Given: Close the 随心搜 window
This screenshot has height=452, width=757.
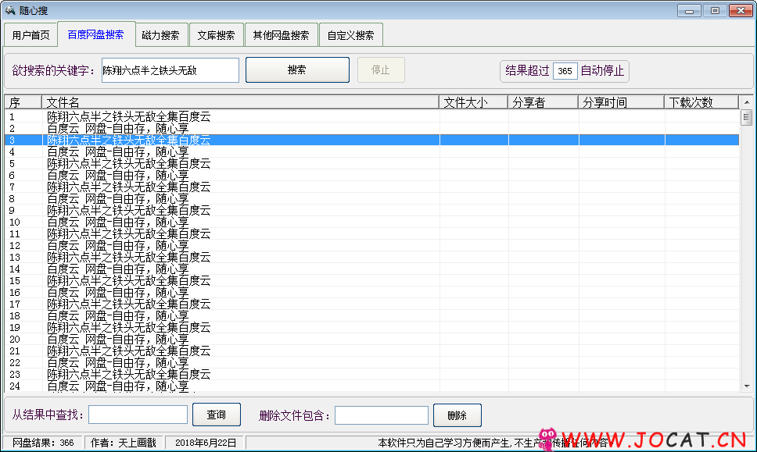Looking at the screenshot, I should [x=741, y=10].
